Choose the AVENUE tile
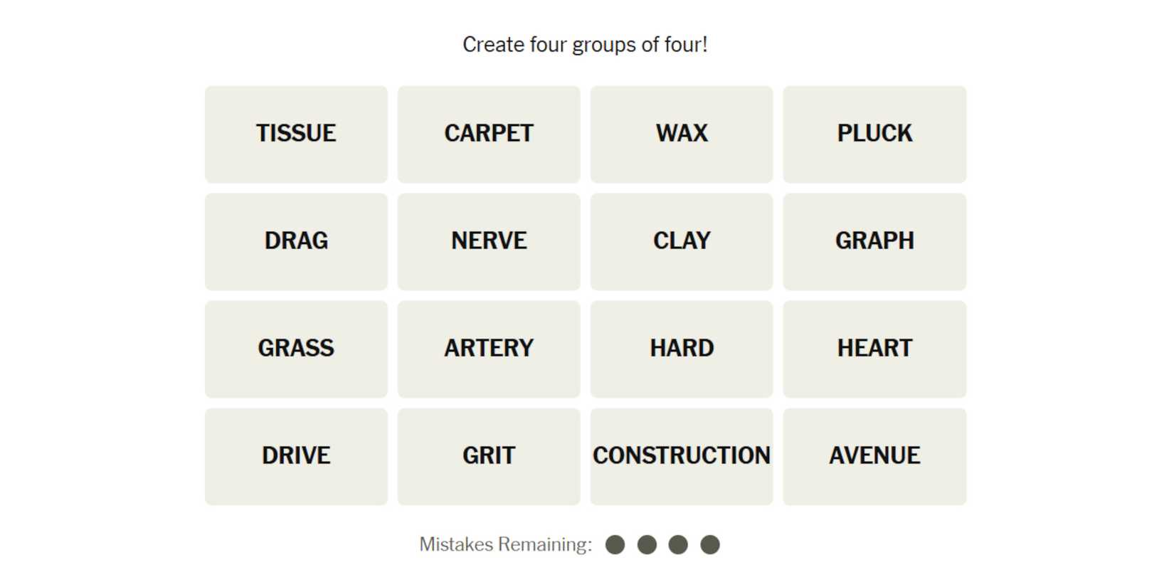The image size is (1174, 587). pos(874,456)
